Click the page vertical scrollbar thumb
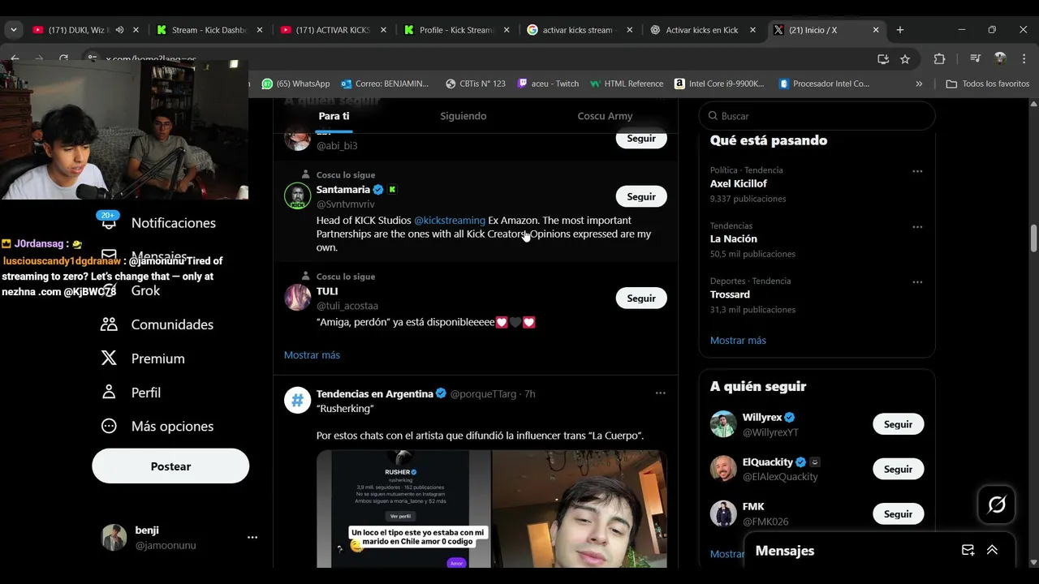The width and height of the screenshot is (1039, 584). pyautogui.click(x=1033, y=238)
